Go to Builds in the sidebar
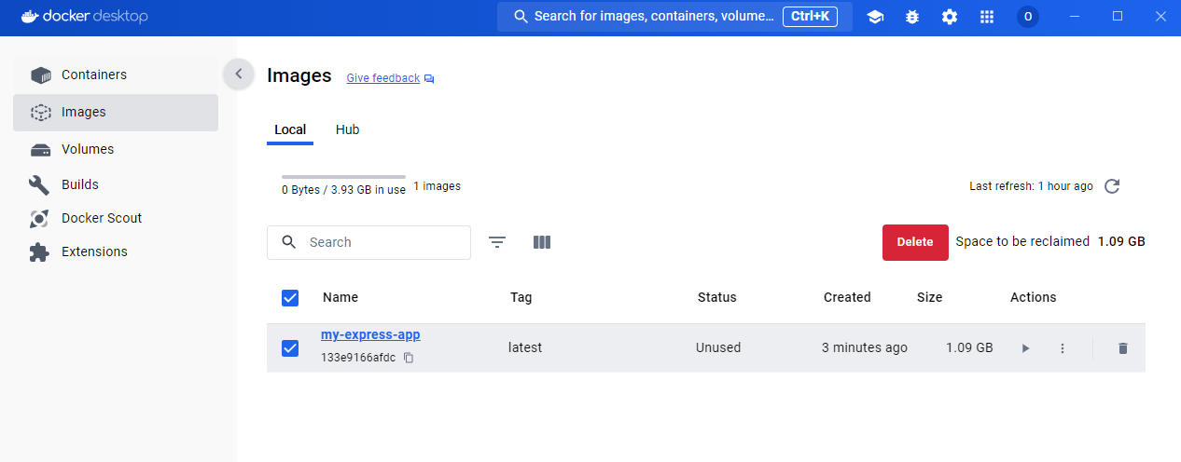The height and width of the screenshot is (462, 1181). [x=116, y=184]
